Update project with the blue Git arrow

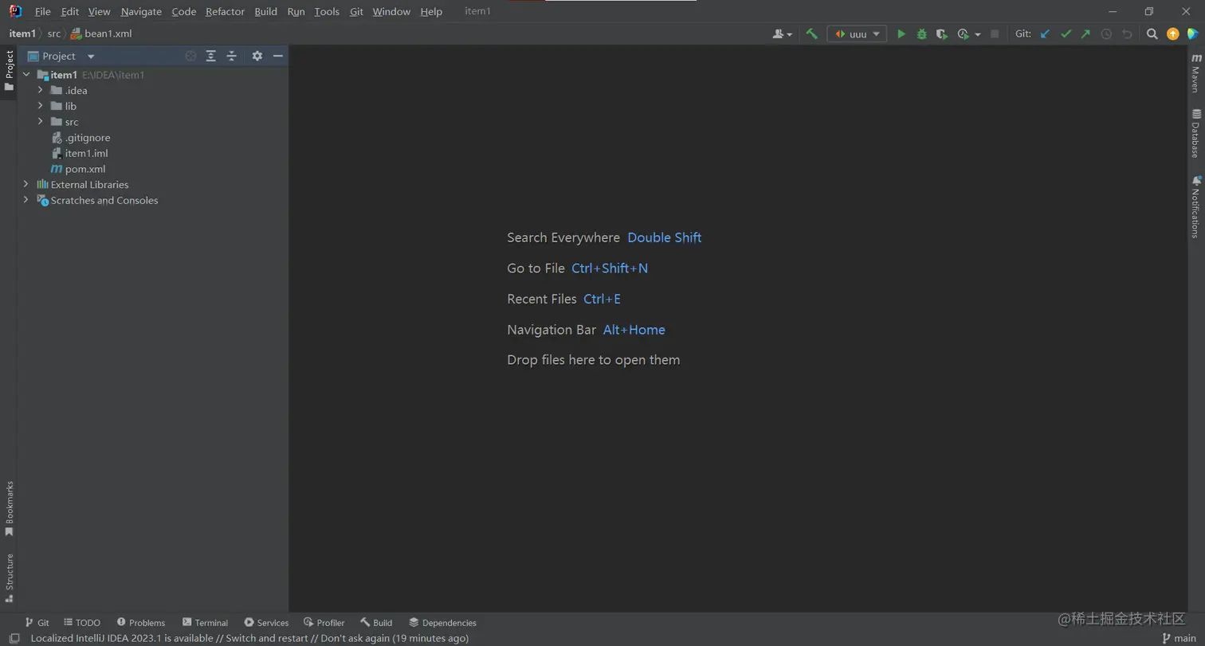(x=1045, y=34)
